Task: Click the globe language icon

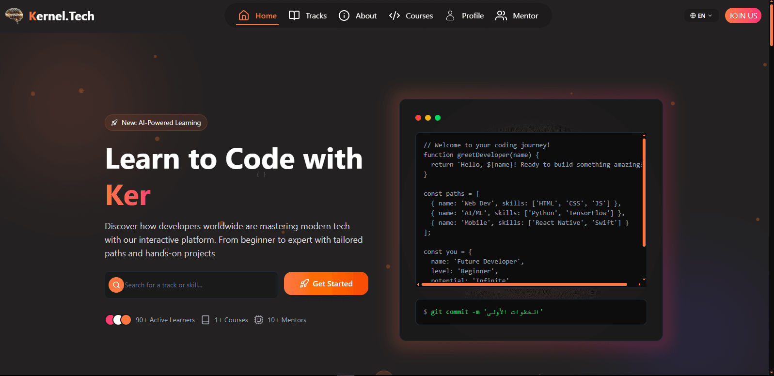Action: (693, 16)
